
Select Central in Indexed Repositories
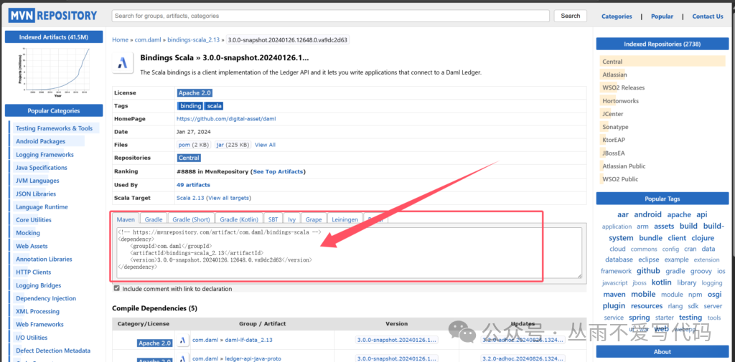612,62
